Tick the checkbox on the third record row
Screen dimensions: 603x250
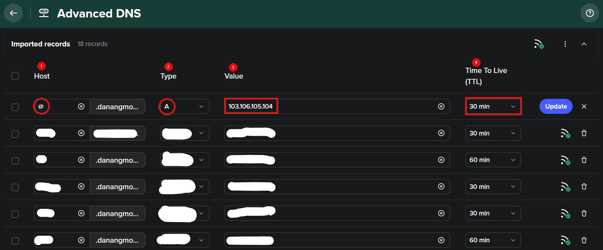(x=15, y=161)
